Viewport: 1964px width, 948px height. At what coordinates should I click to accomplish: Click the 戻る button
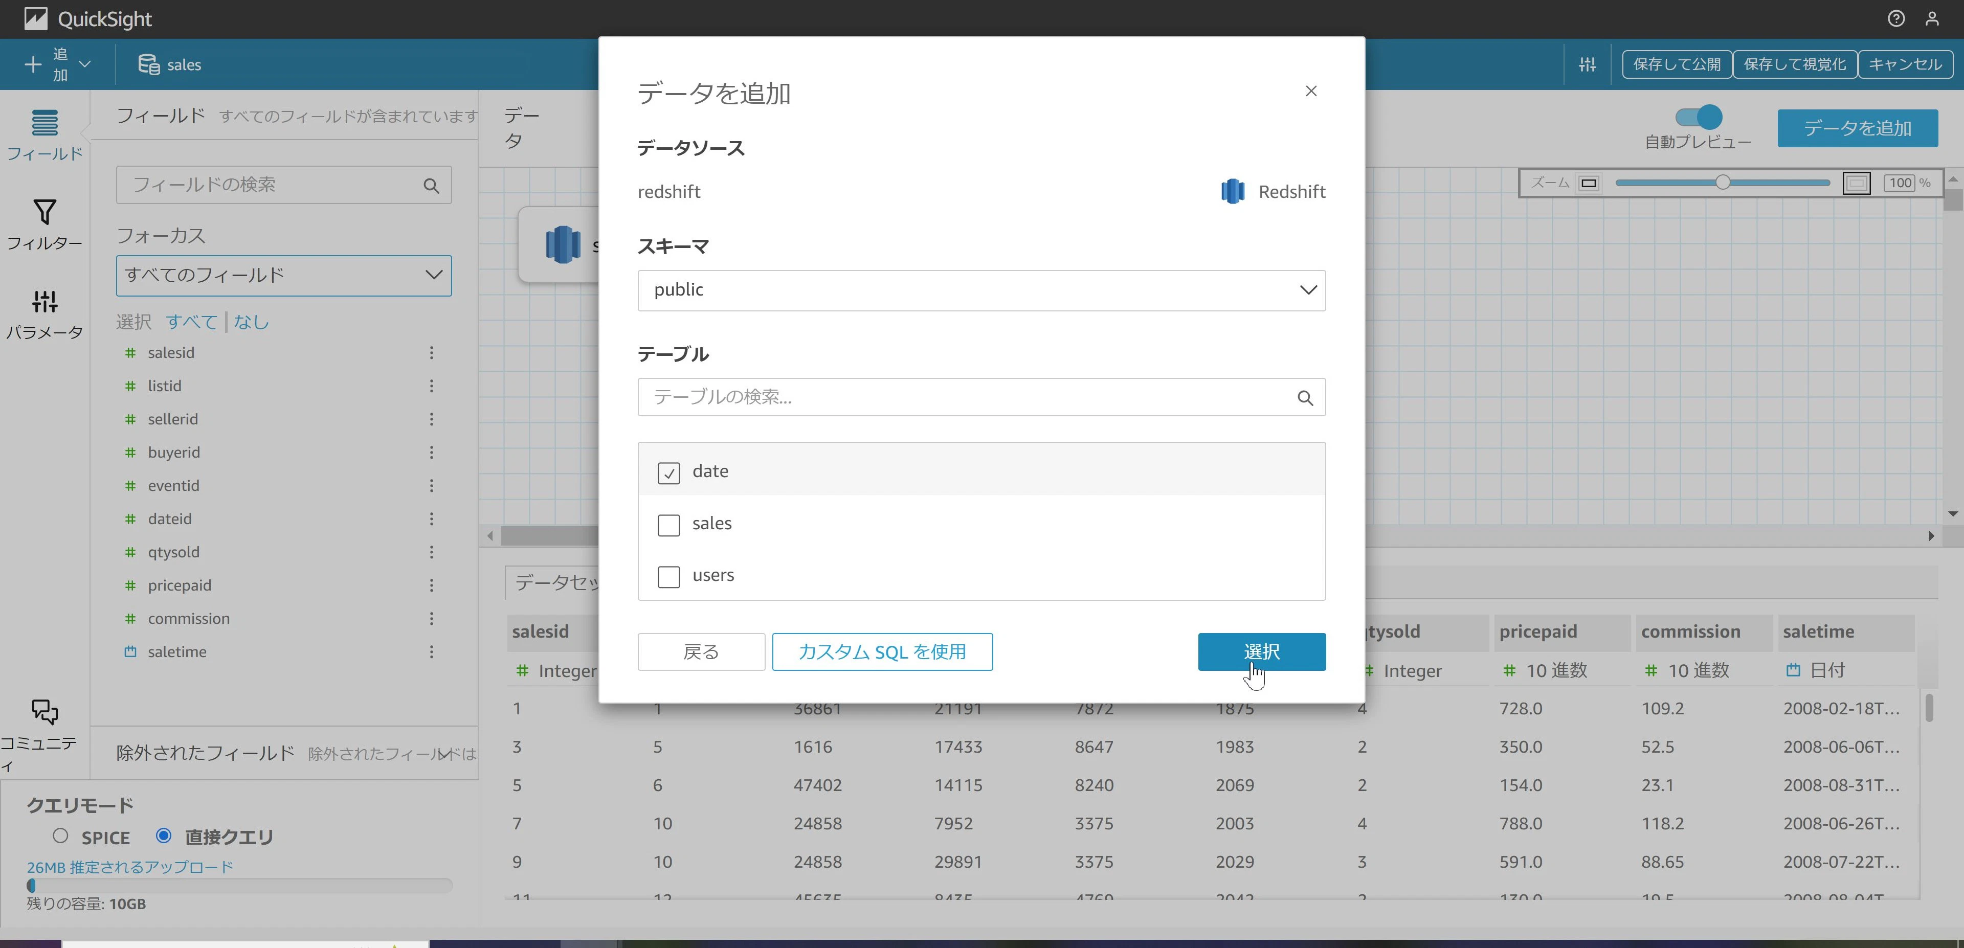pos(701,652)
